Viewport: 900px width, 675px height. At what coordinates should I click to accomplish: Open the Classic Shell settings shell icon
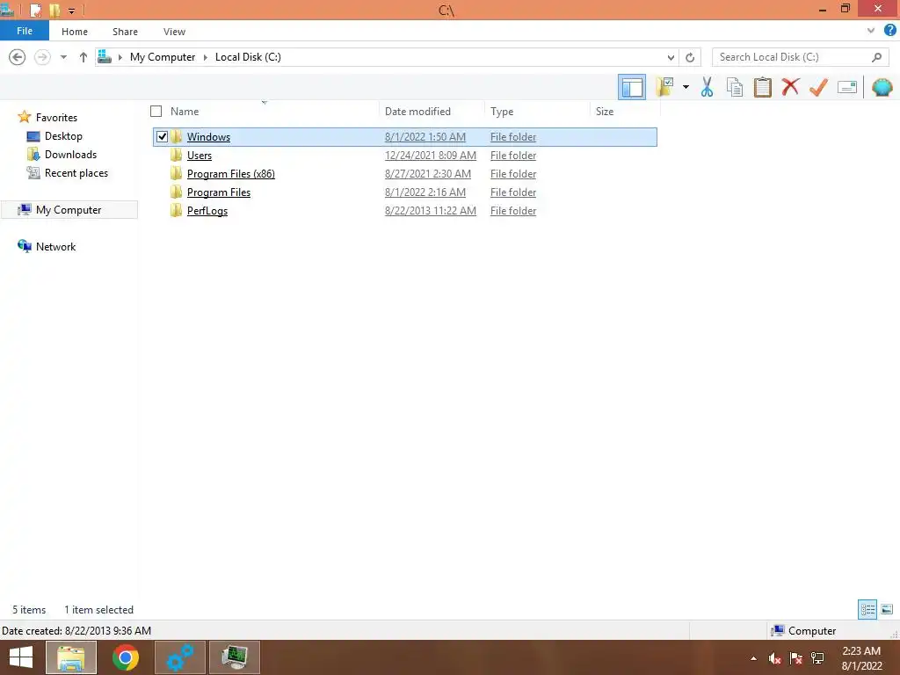[882, 87]
